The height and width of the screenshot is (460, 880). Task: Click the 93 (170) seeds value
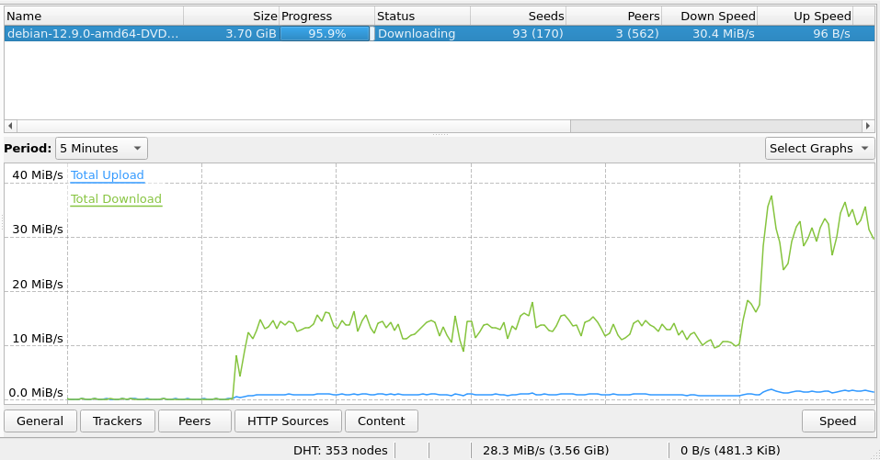coord(538,34)
